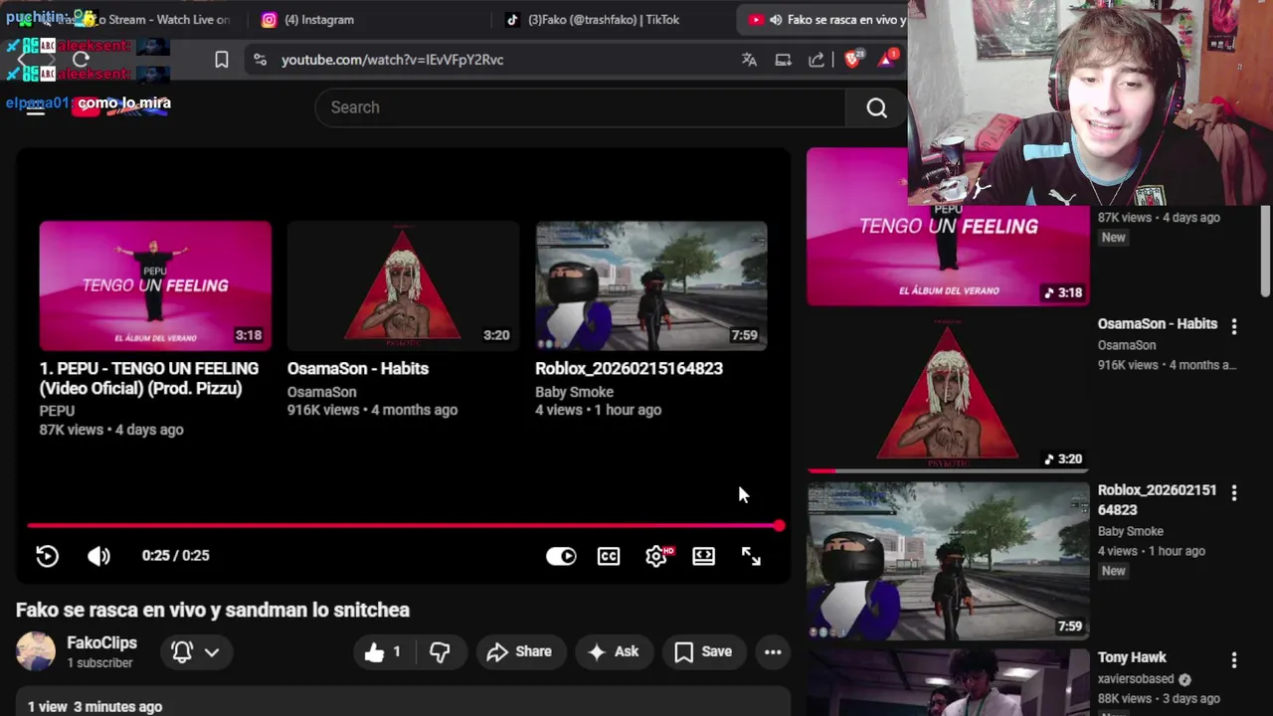Image resolution: width=1273 pixels, height=716 pixels.
Task: Click the search magnifier button
Action: tap(876, 107)
